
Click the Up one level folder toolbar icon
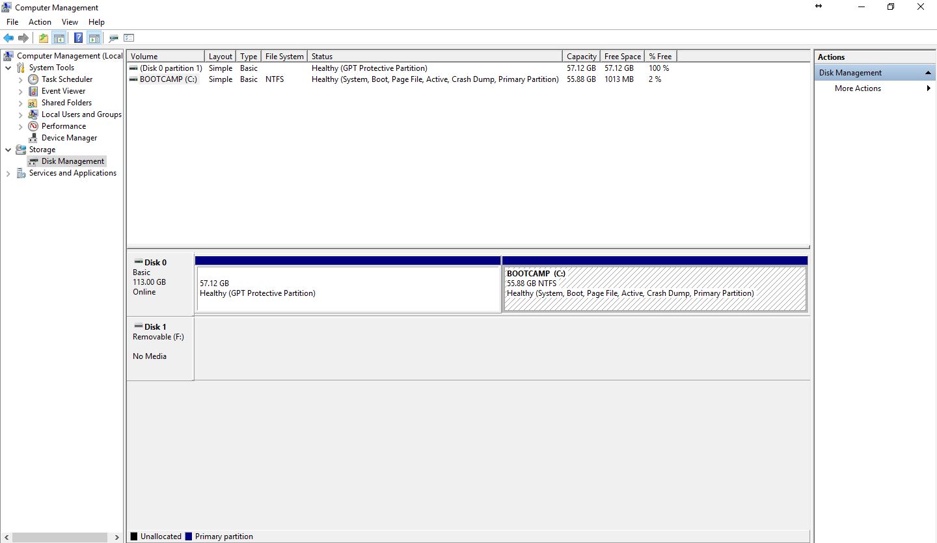(x=43, y=38)
